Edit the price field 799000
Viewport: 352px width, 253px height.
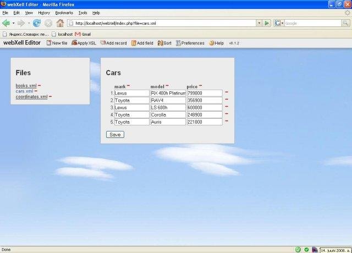205,93
